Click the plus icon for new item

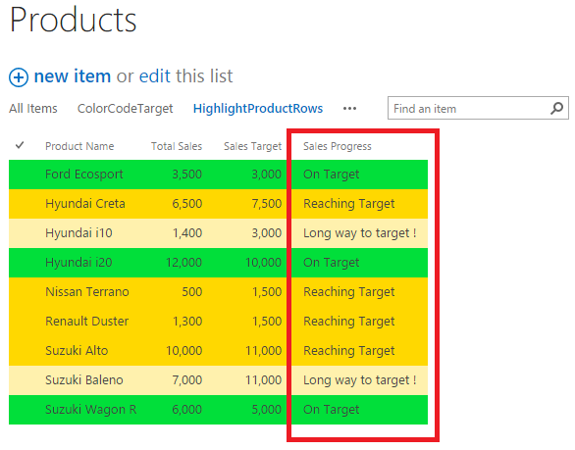click(x=19, y=77)
